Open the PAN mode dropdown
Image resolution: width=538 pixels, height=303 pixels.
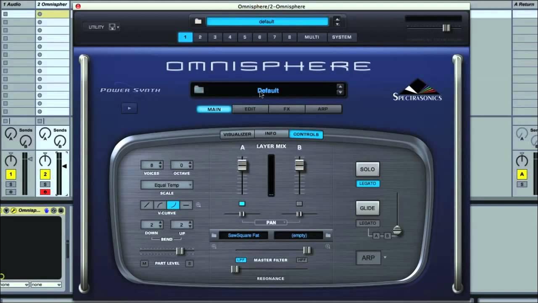click(x=271, y=222)
